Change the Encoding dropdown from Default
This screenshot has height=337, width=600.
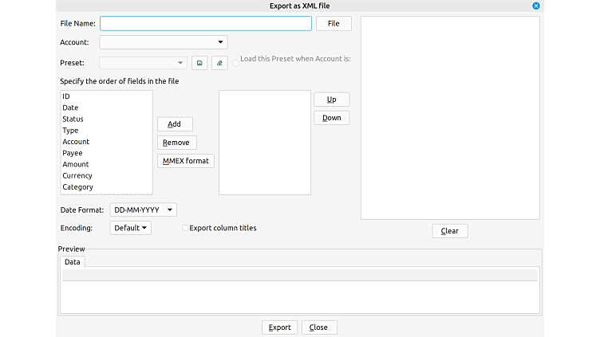(130, 228)
